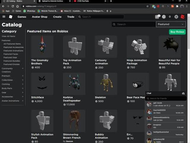Open the notifications feed icon
Image resolution: width=190 pixels, height=143 pixels.
[157, 17]
